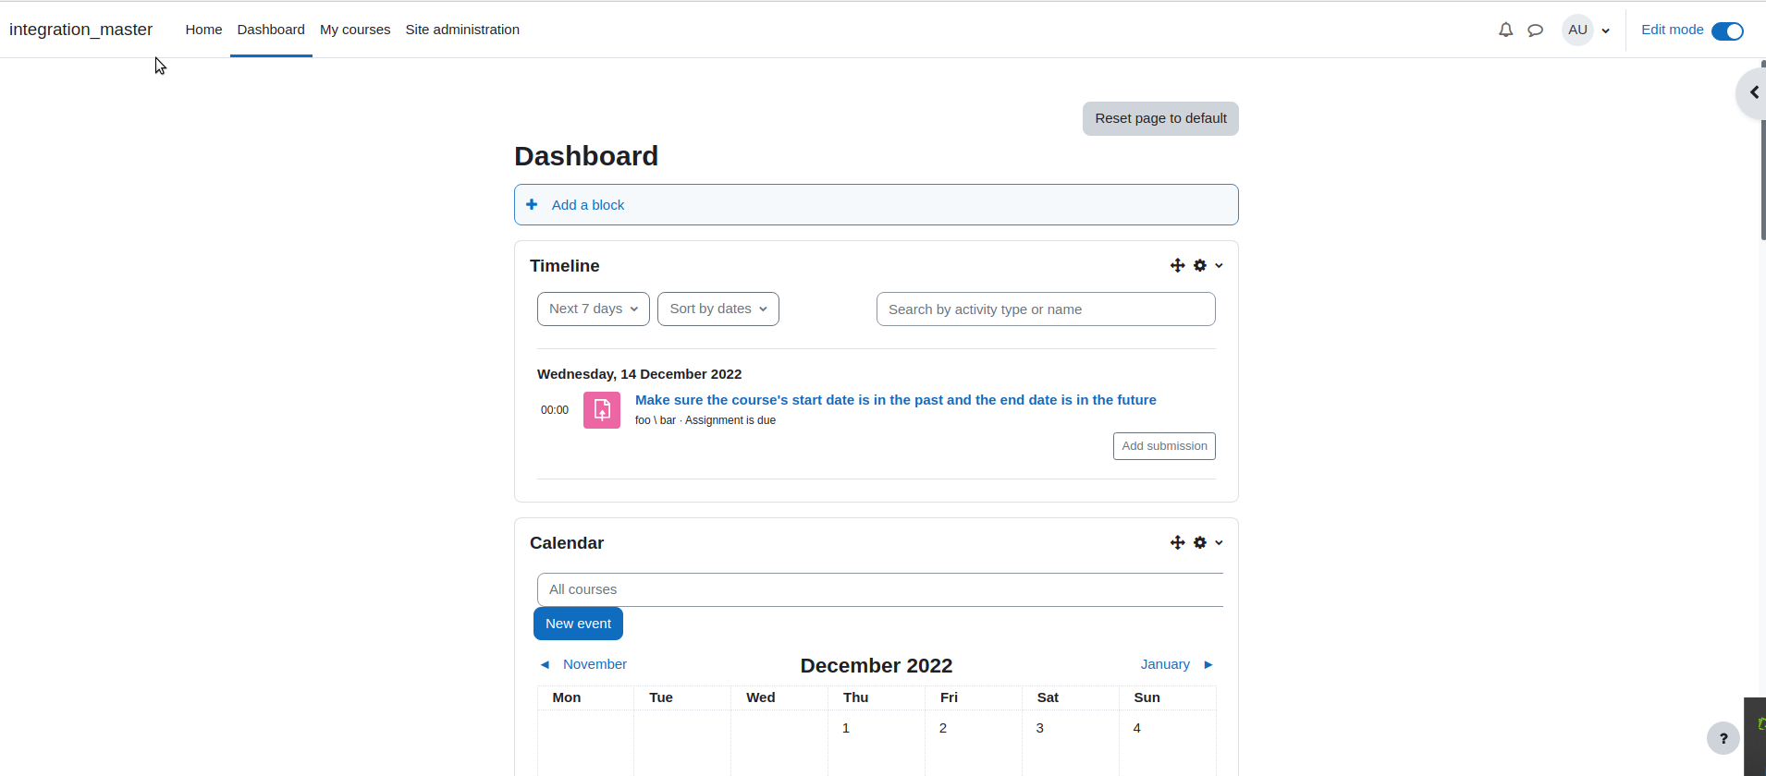Click the foo \ bar · Assignment is due text
1766x776 pixels.
[705, 420]
